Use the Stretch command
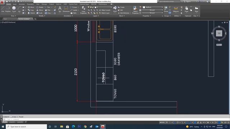This screenshot has width=230, height=129. click(x=31, y=13)
